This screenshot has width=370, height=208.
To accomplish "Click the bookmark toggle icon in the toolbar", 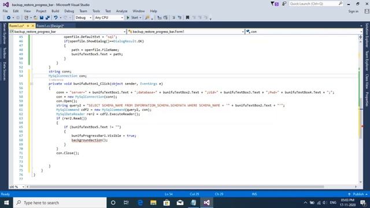I will pyautogui.click(x=187, y=18).
